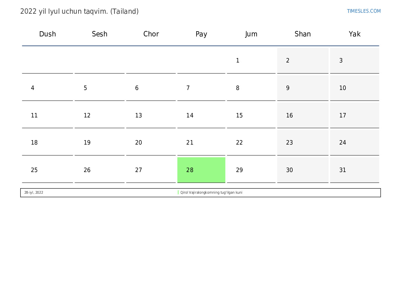Click the calendar title for Tailand
The image size is (401, 284).
click(x=79, y=11)
